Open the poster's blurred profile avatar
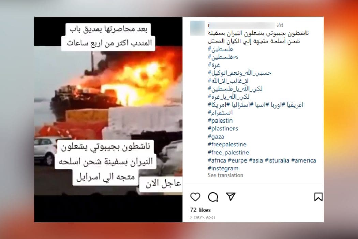The width and height of the screenshot is (358, 239). click(x=197, y=28)
